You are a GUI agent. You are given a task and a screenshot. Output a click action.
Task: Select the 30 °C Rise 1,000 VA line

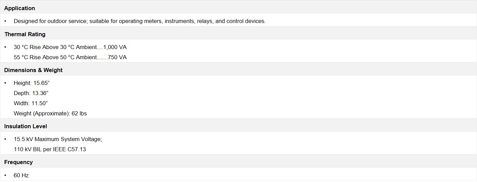(x=70, y=47)
